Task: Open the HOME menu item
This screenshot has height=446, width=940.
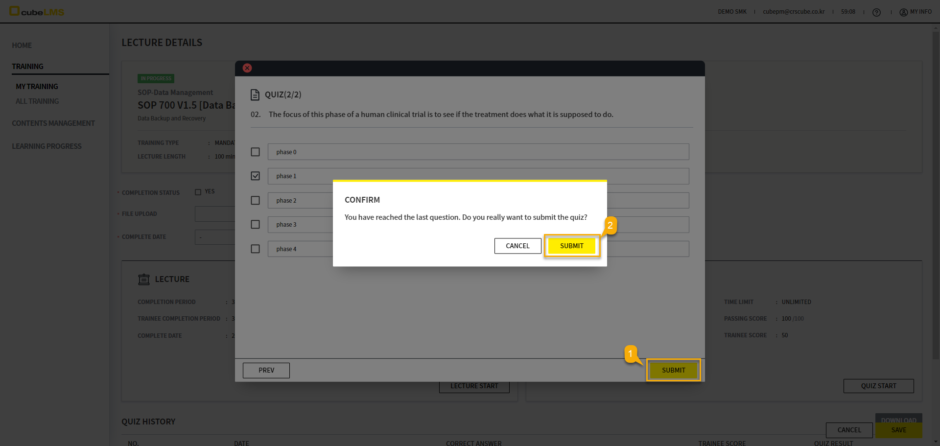Action: pos(22,46)
